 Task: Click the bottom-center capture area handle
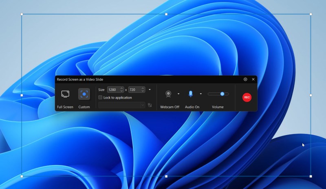pos(166,176)
